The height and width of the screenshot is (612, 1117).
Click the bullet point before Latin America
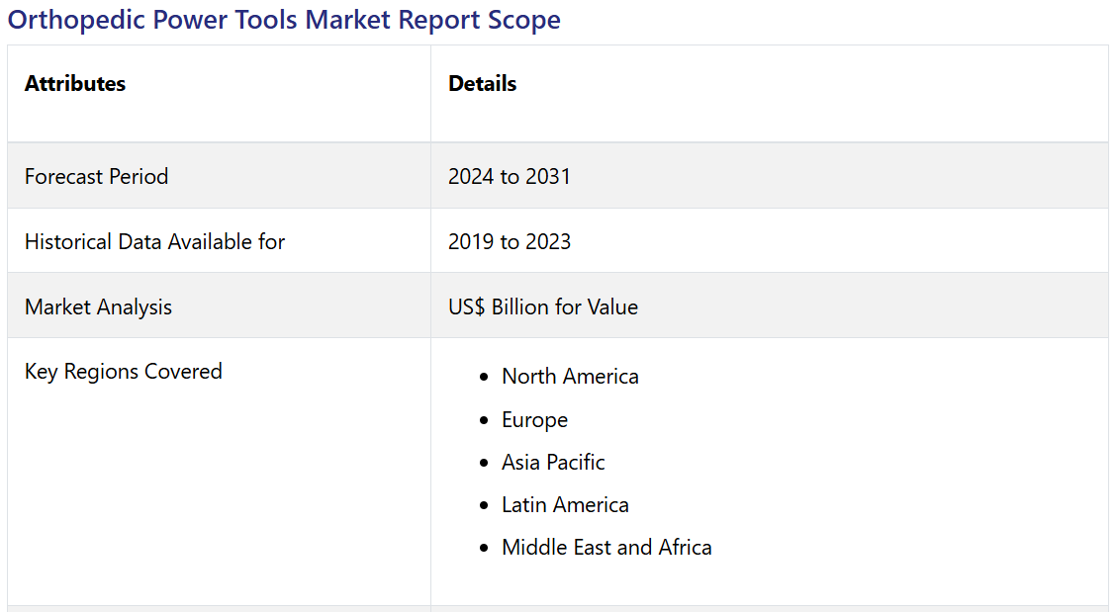(x=483, y=505)
